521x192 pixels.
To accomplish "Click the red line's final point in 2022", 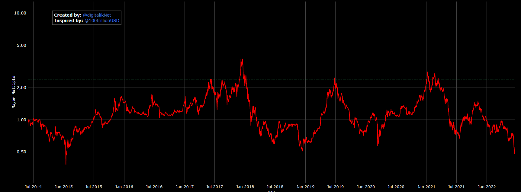I will click(x=515, y=154).
